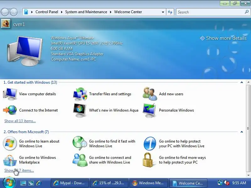Click the Windows Live flag logo icon
251x188 pixels.
click(x=10, y=144)
